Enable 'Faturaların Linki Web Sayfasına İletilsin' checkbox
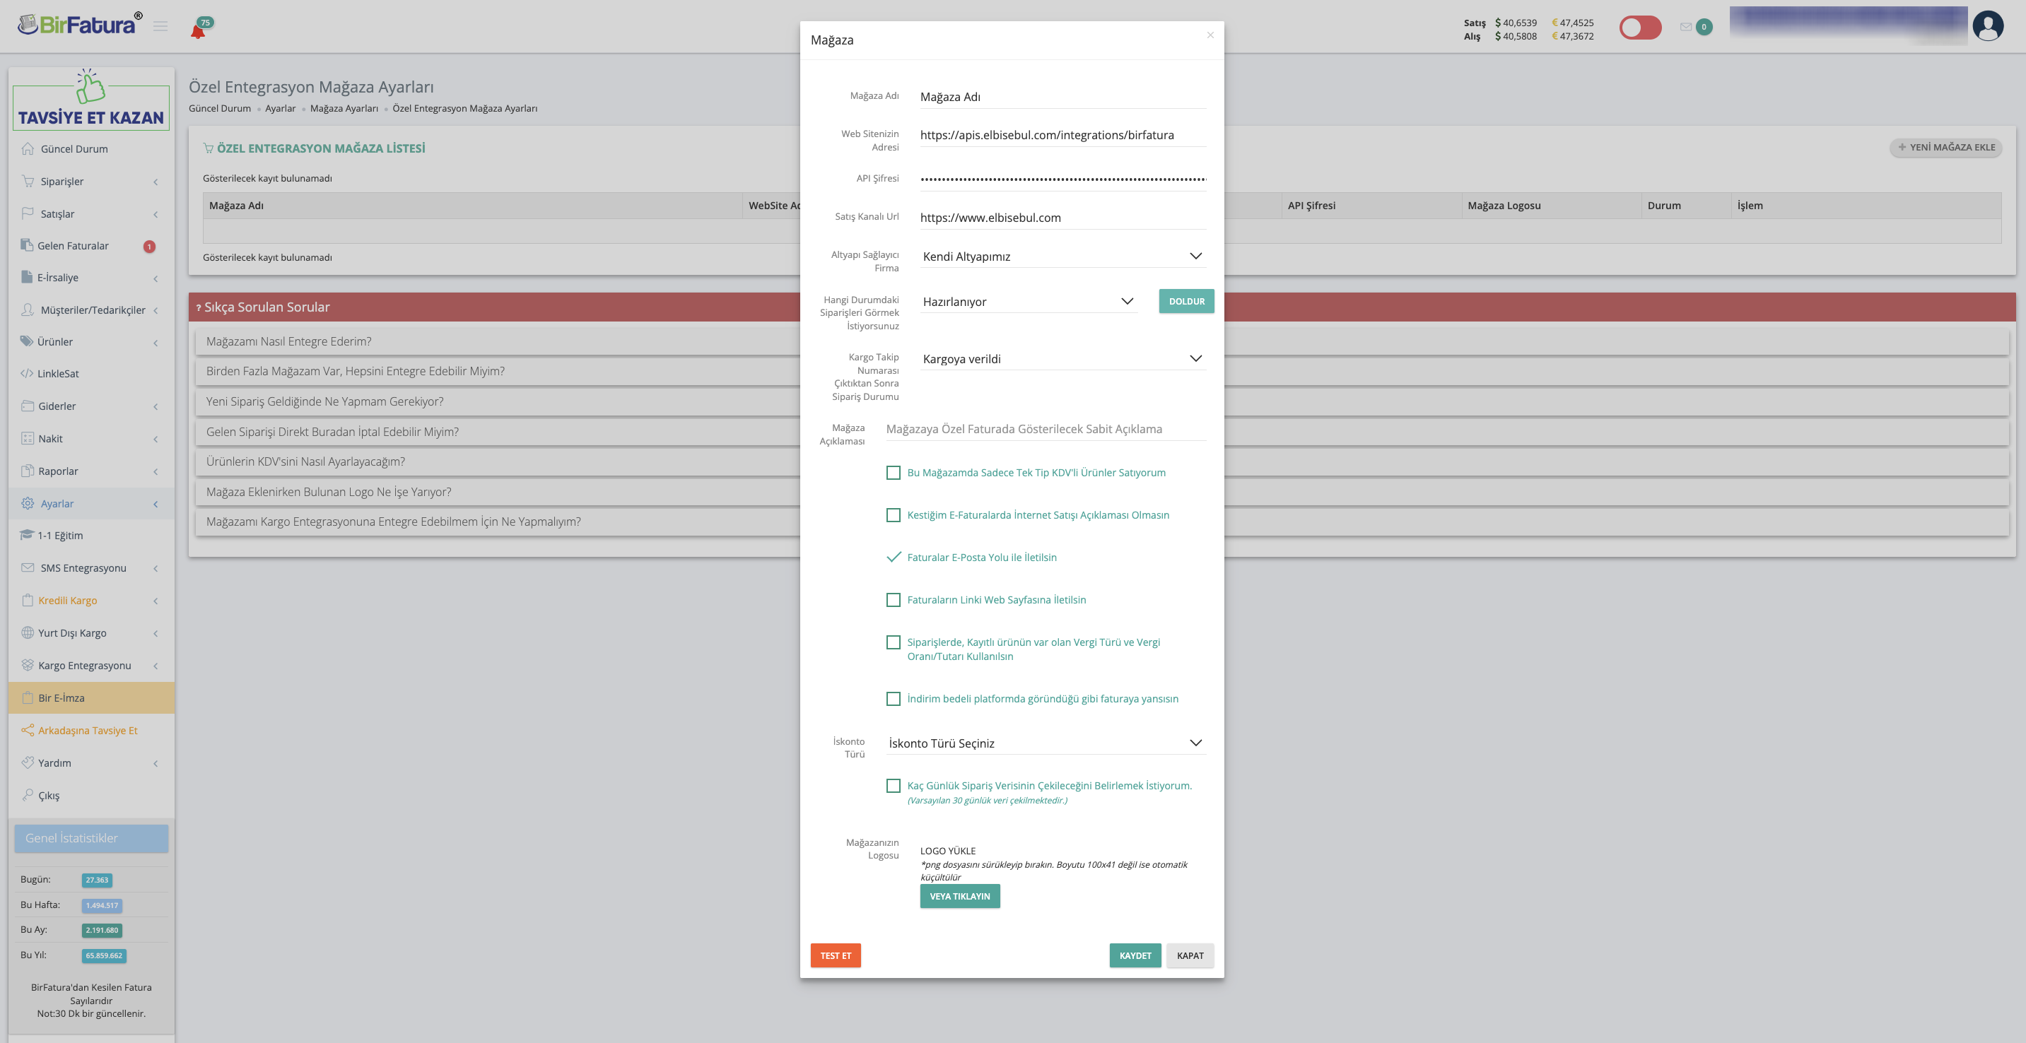The height and width of the screenshot is (1043, 2026). 893,600
